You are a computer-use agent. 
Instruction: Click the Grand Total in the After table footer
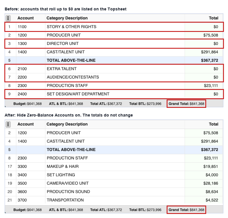coord(186,210)
